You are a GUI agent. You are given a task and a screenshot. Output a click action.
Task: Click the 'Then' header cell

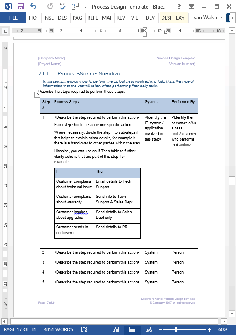(117, 173)
